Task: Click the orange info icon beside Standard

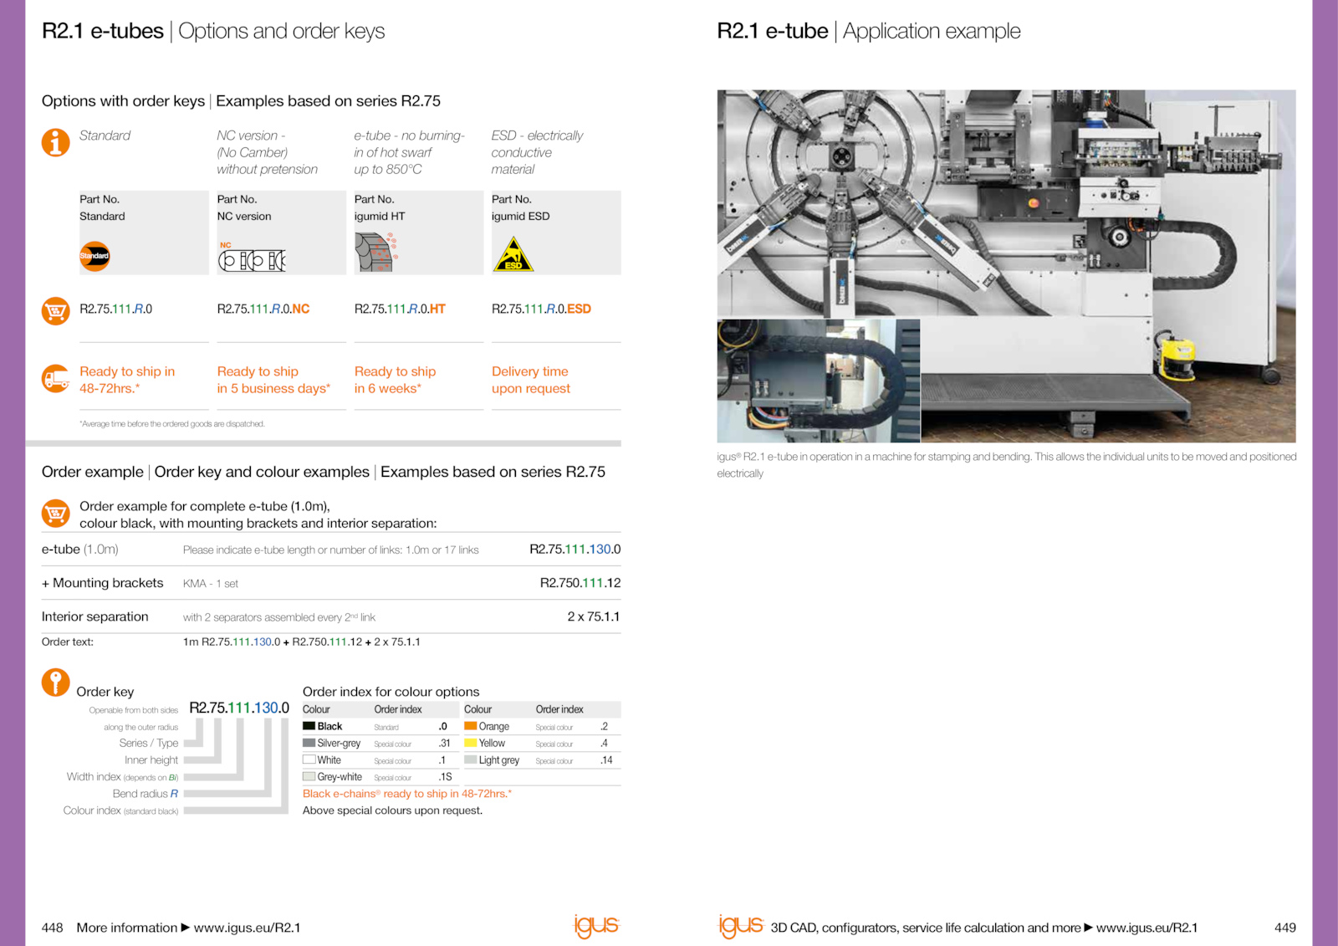Action: point(56,142)
